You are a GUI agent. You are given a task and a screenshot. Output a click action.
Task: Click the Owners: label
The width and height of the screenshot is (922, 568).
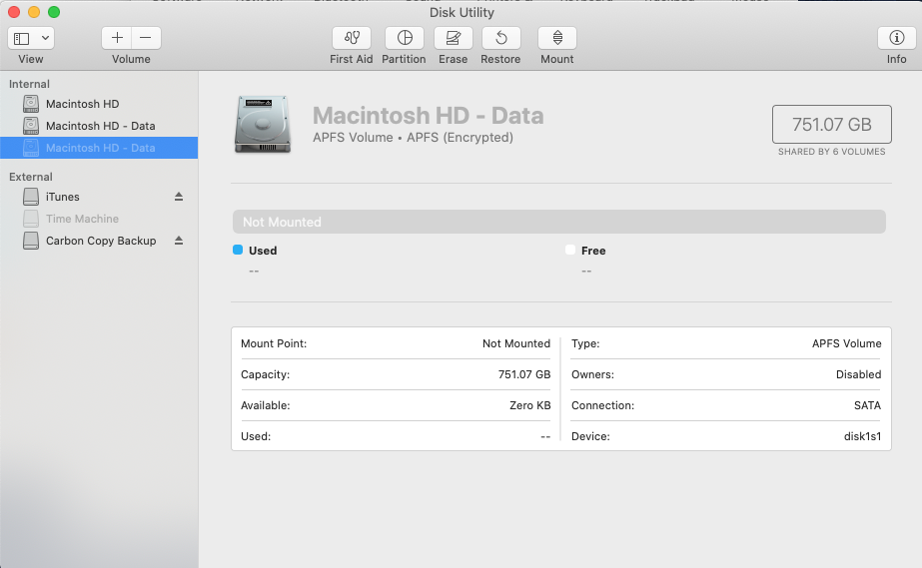coord(592,374)
